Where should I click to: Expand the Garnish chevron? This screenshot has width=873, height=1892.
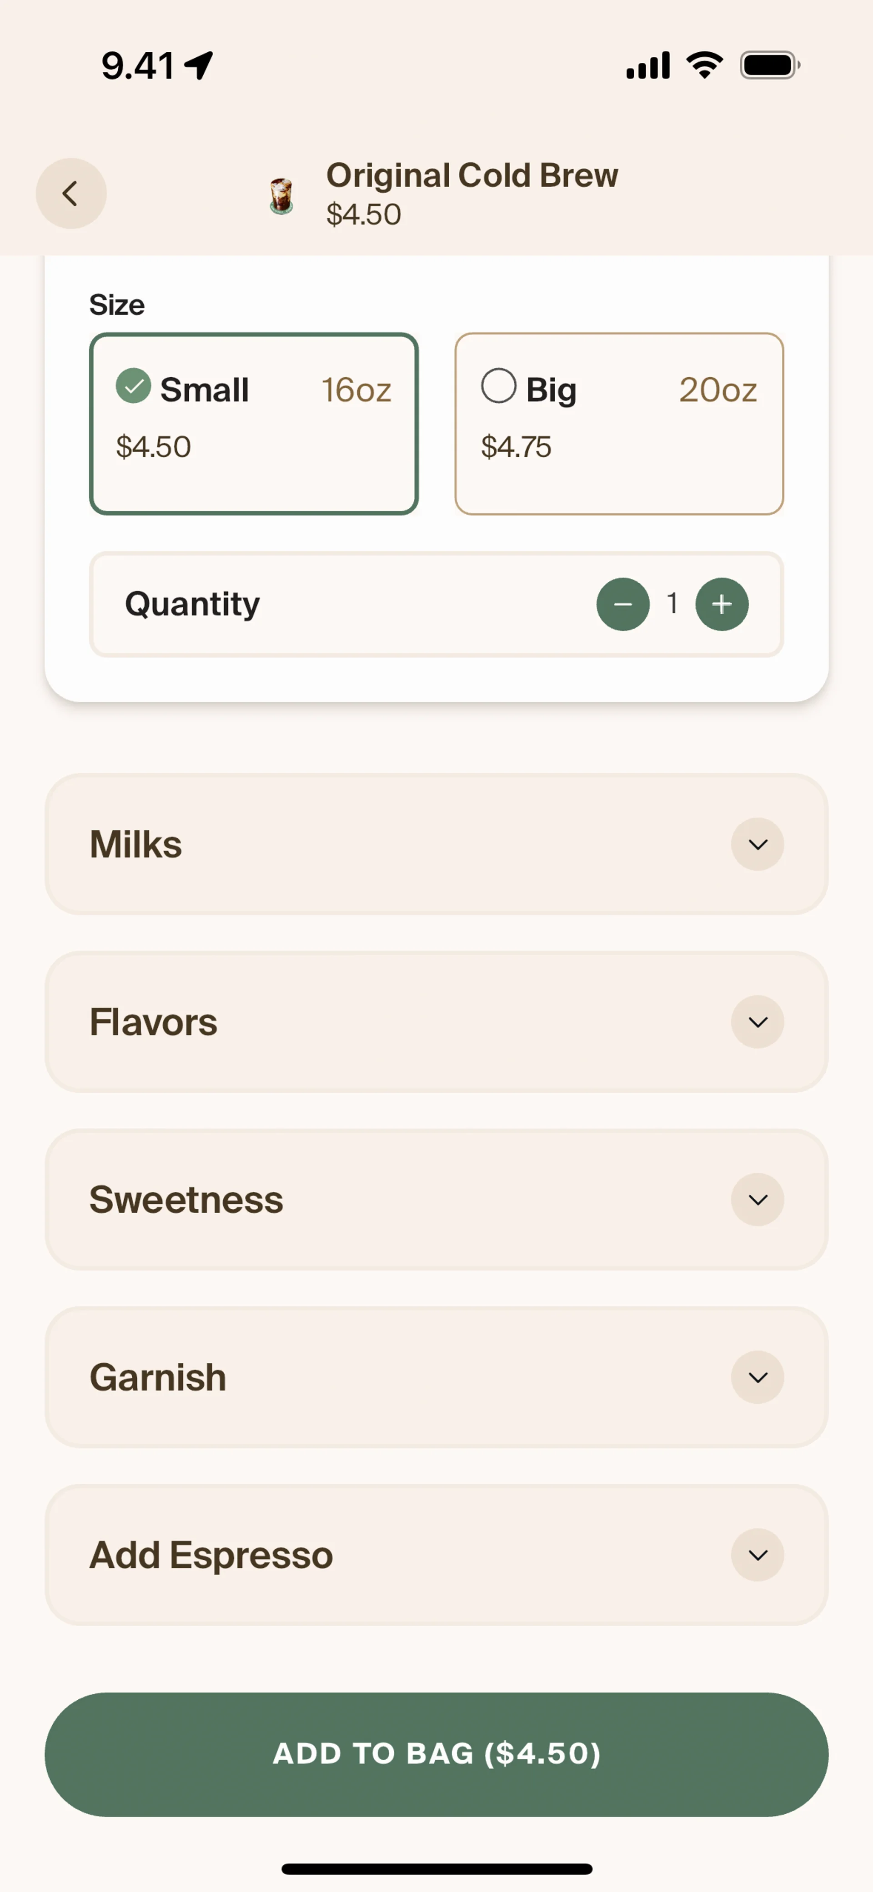pos(757,1378)
